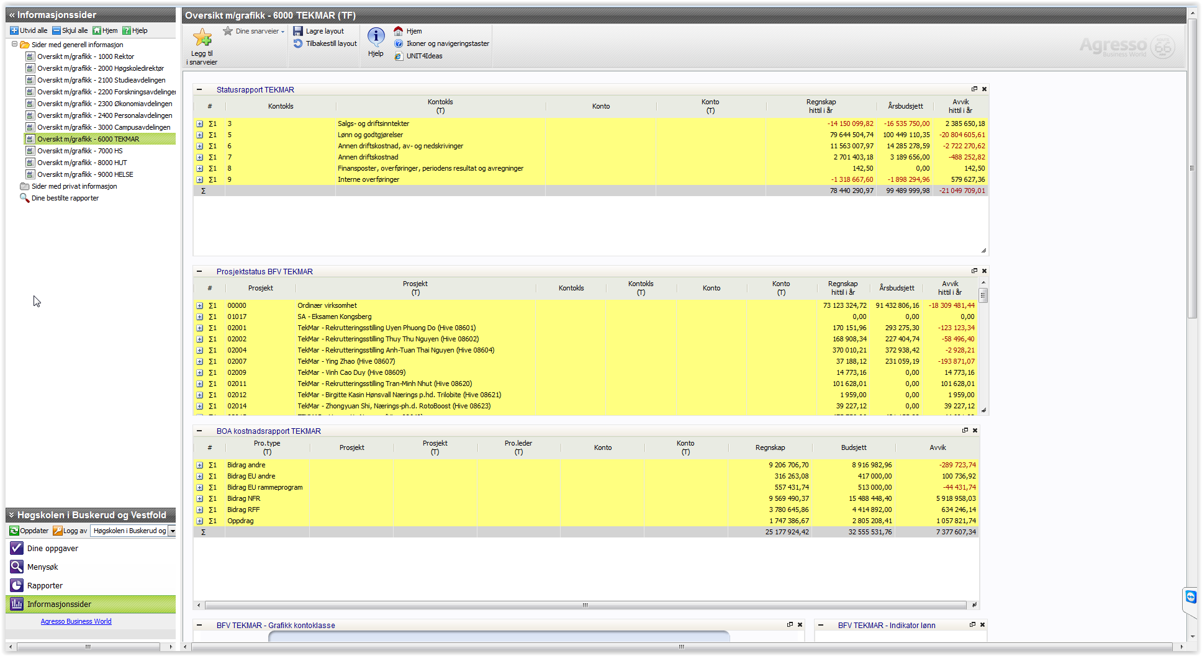Click Utvid alle in the sidebar
Viewport: 1202px width, 656px height.
[29, 30]
